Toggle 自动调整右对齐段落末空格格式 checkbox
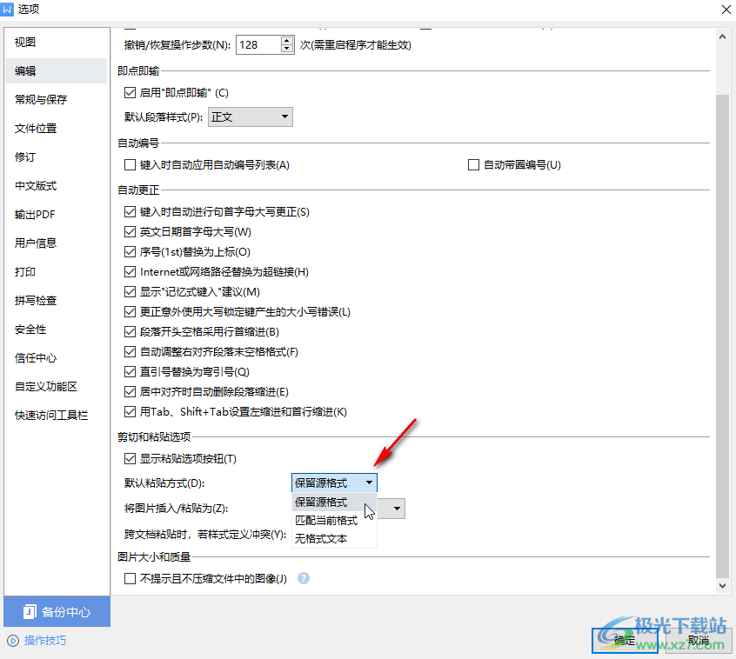 click(x=130, y=352)
